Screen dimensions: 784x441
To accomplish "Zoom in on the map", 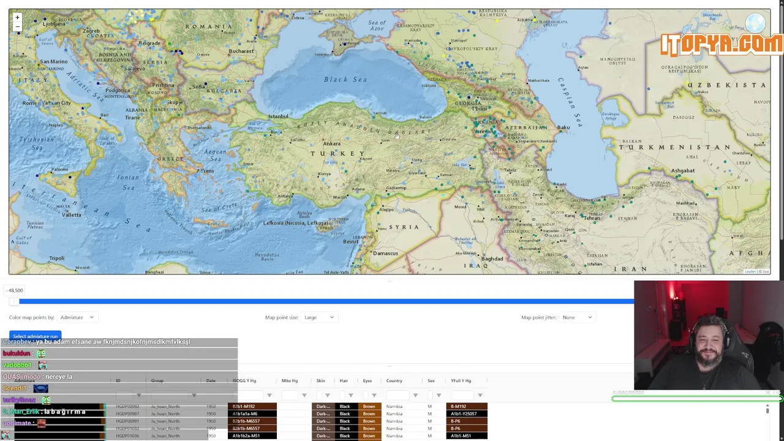I will click(x=17, y=17).
